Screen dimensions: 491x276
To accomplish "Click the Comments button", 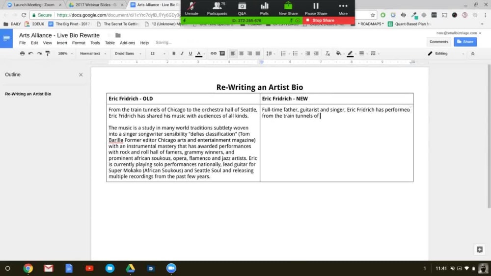I will [438, 42].
